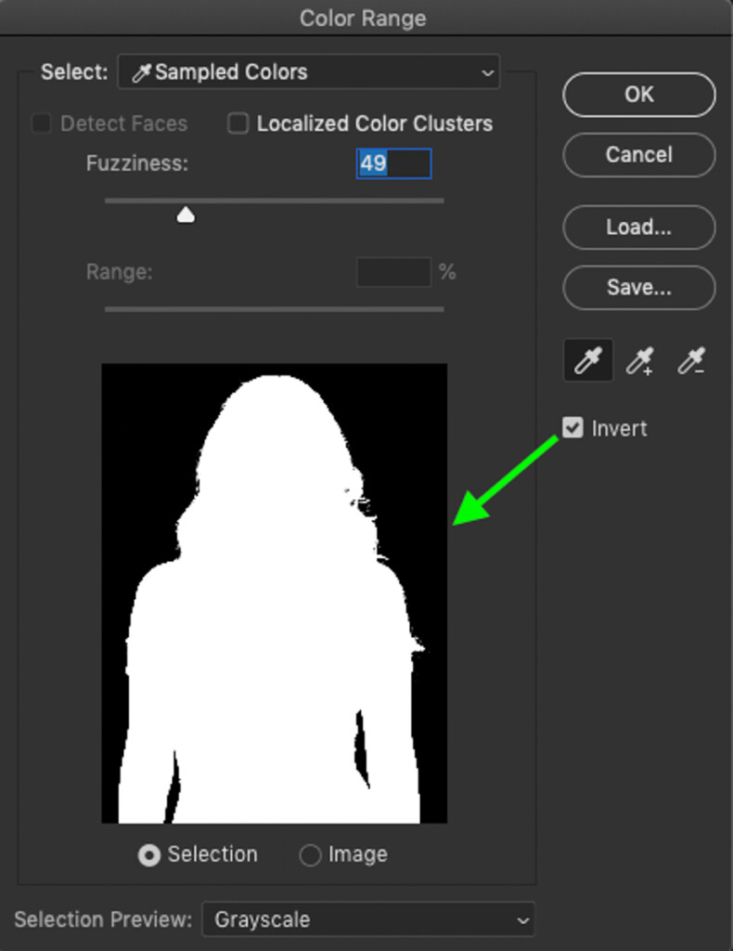Click the silhouette selection preview thumbnail
This screenshot has height=951, width=733.
tap(275, 593)
